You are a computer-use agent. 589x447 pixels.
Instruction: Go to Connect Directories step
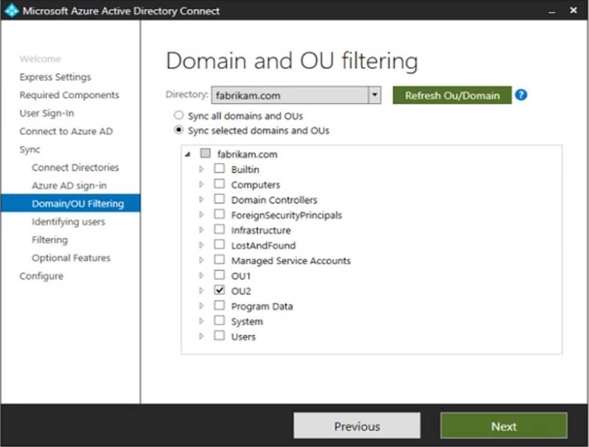75,168
